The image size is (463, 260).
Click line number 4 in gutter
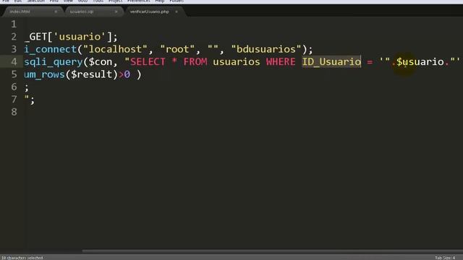(x=14, y=62)
